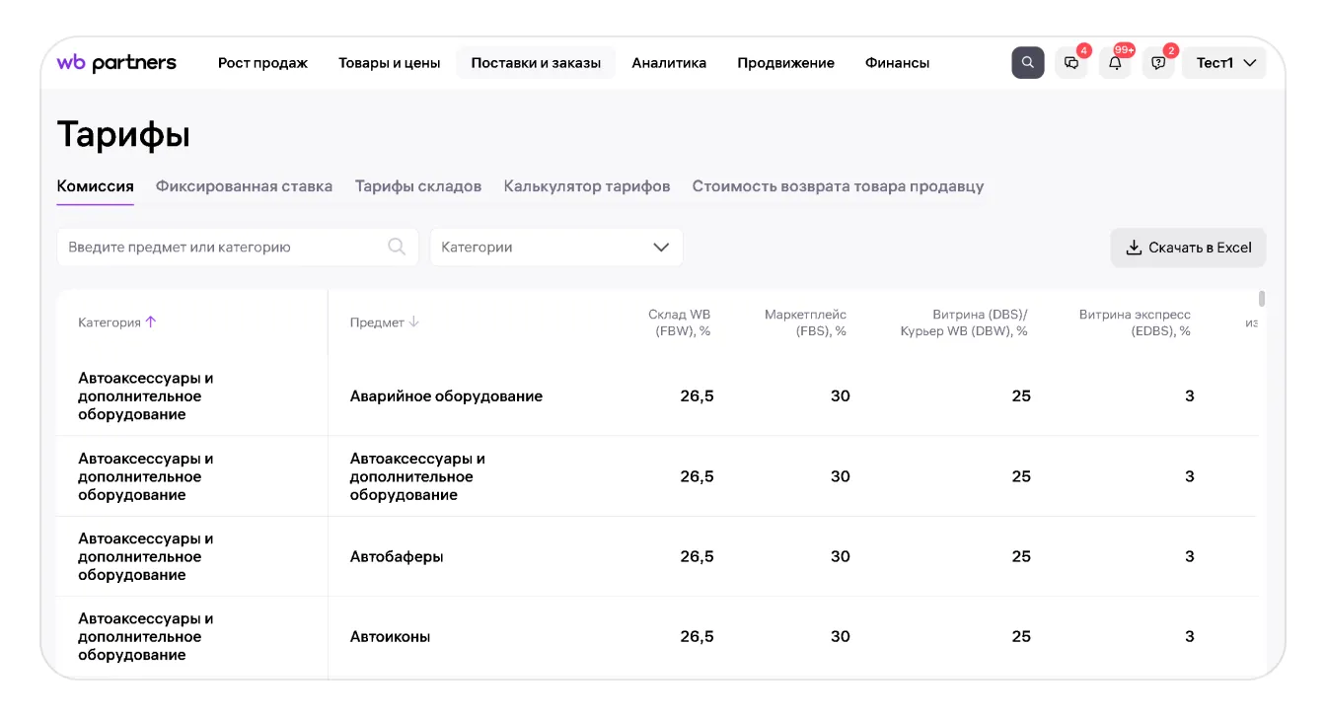
Task: Switch to the Тарифы складов tab
Action: (x=418, y=186)
